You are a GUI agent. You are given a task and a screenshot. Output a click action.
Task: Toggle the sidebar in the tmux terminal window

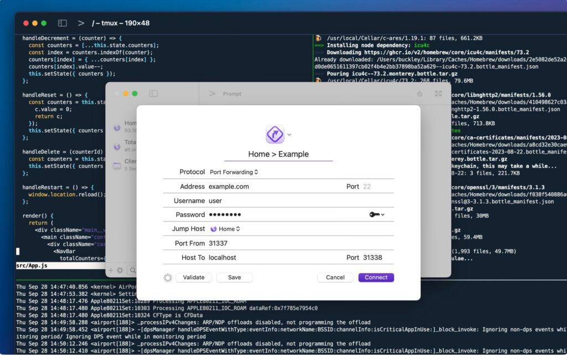(62, 23)
